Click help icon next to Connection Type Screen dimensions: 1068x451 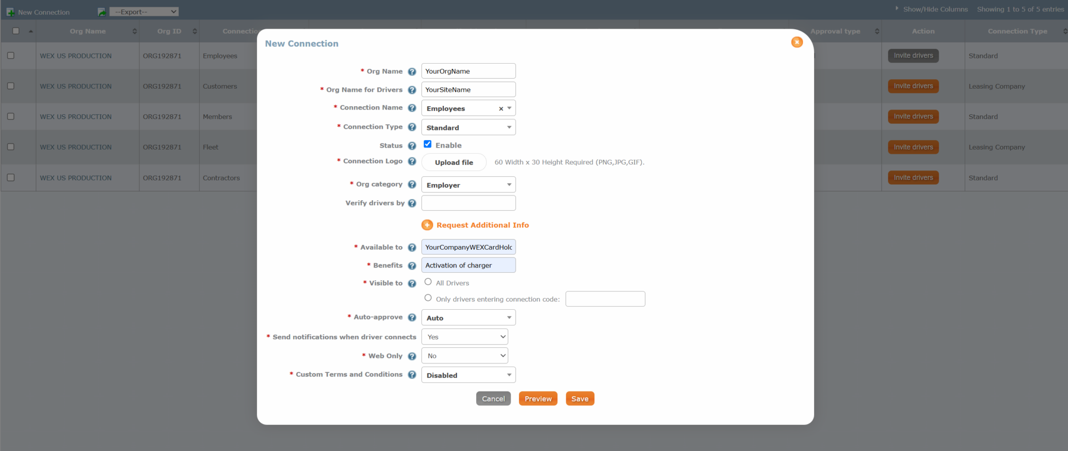pyautogui.click(x=412, y=127)
